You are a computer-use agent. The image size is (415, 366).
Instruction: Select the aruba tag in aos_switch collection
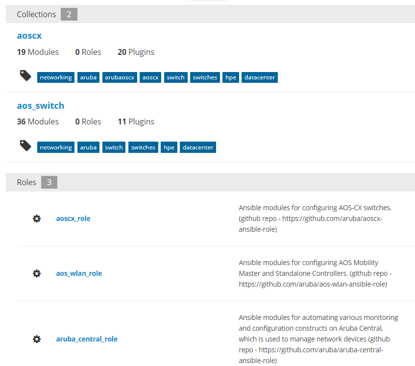[88, 147]
